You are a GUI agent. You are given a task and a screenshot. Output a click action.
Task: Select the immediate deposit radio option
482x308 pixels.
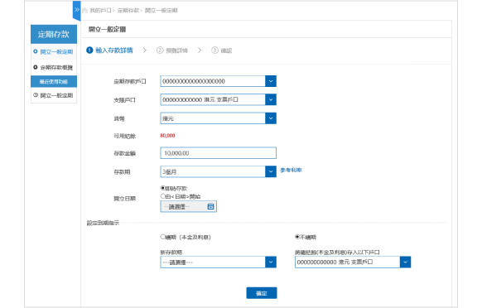[162, 188]
